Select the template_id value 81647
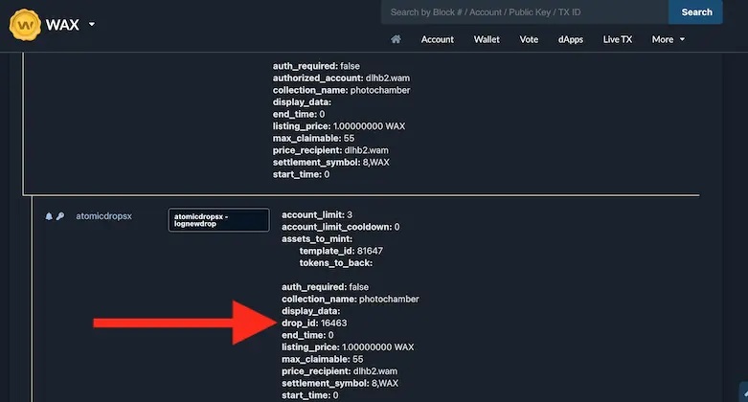 [370, 251]
